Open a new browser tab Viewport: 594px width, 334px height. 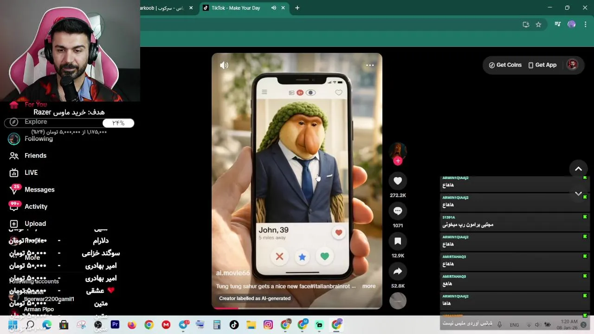coord(297,8)
